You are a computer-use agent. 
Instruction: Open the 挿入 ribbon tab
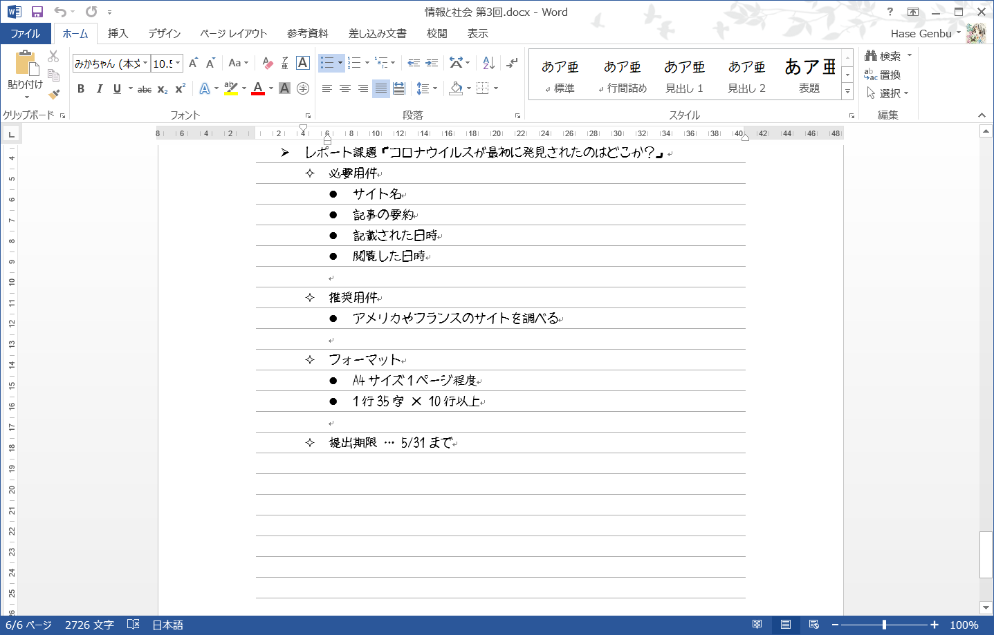coord(118,33)
